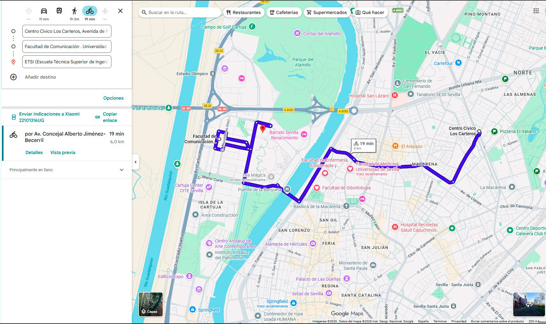This screenshot has width=546, height=324.
Task: Filter by Cafeterías along route
Action: tap(284, 12)
